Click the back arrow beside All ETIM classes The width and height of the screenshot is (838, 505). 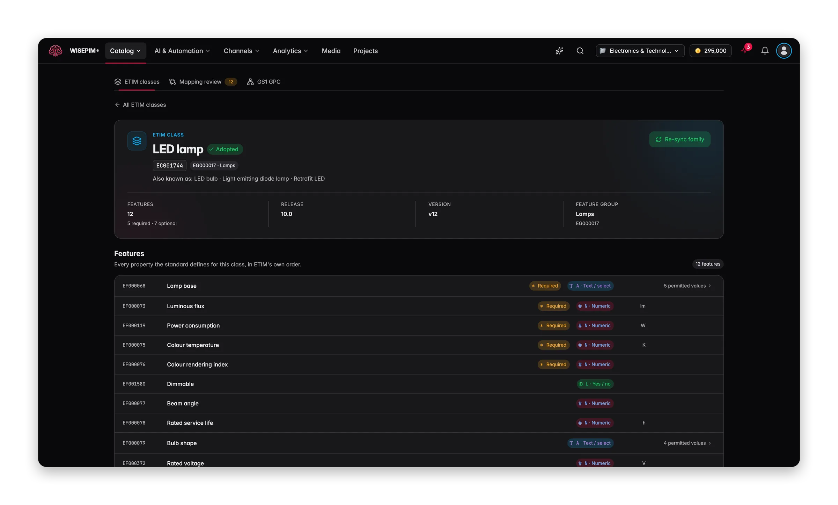click(x=117, y=105)
